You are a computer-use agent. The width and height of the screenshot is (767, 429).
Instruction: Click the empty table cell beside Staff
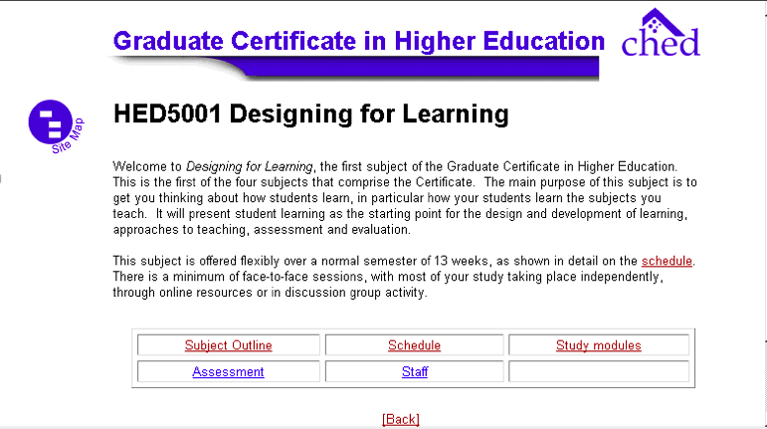pos(599,372)
